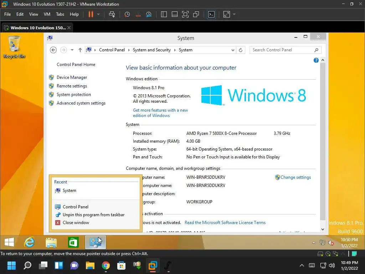This screenshot has height=274, width=365.
Task: Show hidden icons in guest system tray
Action: click(314, 243)
